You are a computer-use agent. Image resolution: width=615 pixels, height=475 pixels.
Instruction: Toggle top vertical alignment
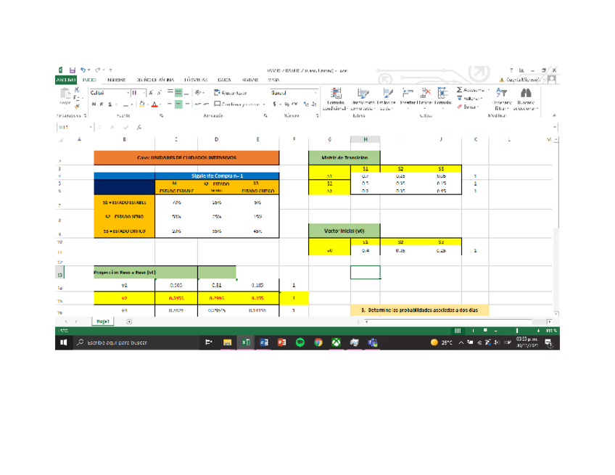(170, 93)
